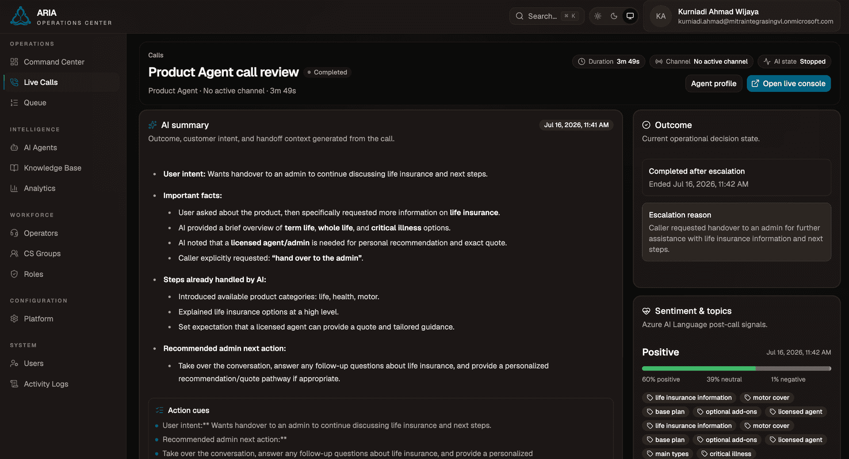Click 39% neutral label
The width and height of the screenshot is (849, 459).
724,379
